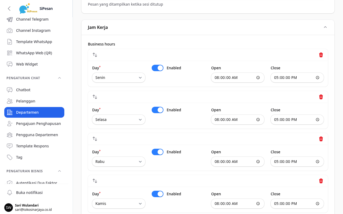343x214 pixels.
Task: Click reorder arrows on Kamis row
Action: [x=95, y=181]
